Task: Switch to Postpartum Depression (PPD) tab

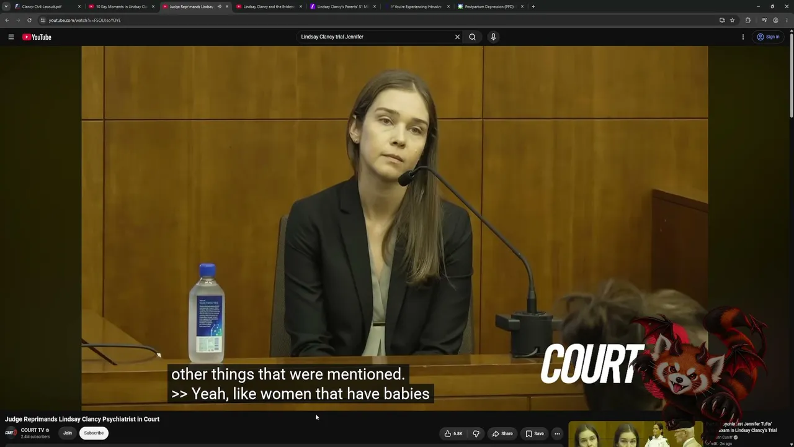Action: pos(490,6)
